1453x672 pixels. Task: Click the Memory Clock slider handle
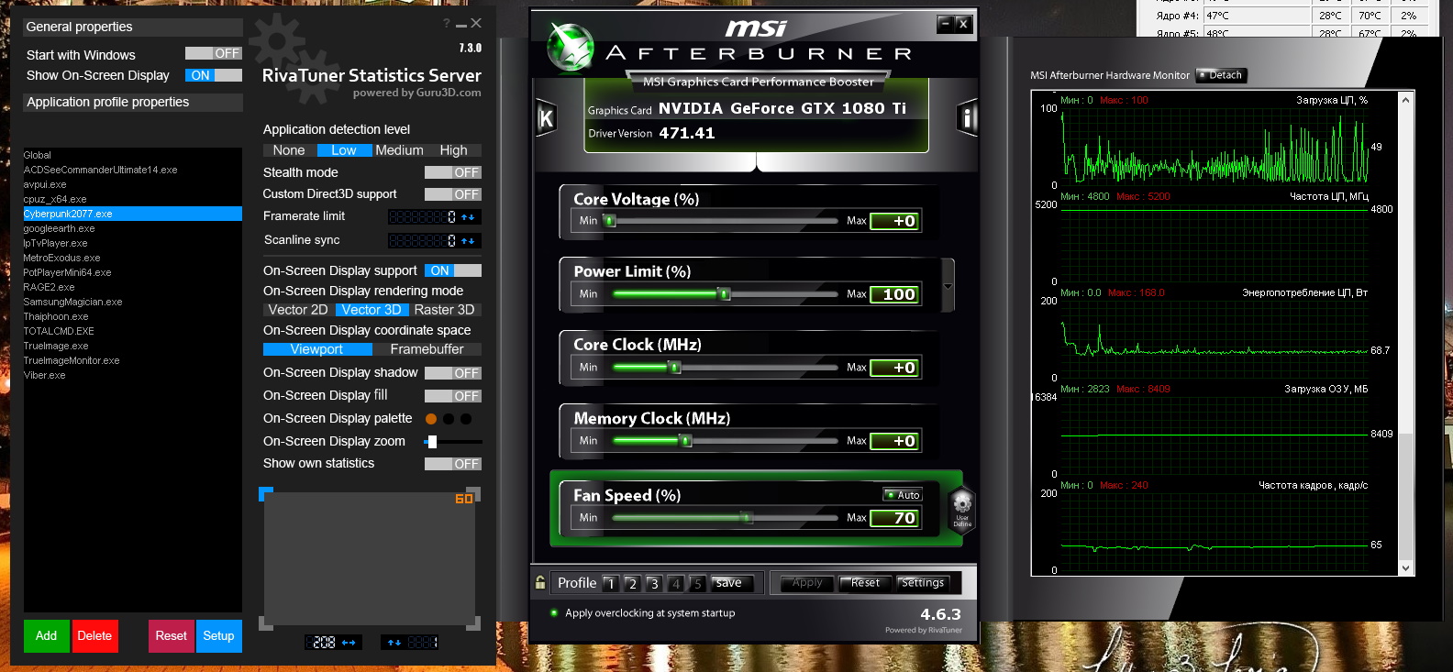pyautogui.click(x=685, y=441)
